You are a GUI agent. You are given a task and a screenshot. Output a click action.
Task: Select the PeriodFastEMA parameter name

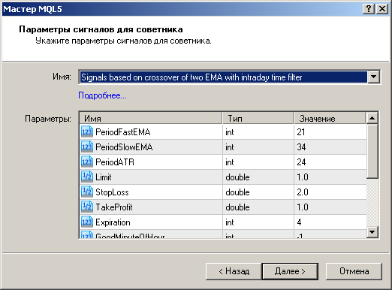123,132
